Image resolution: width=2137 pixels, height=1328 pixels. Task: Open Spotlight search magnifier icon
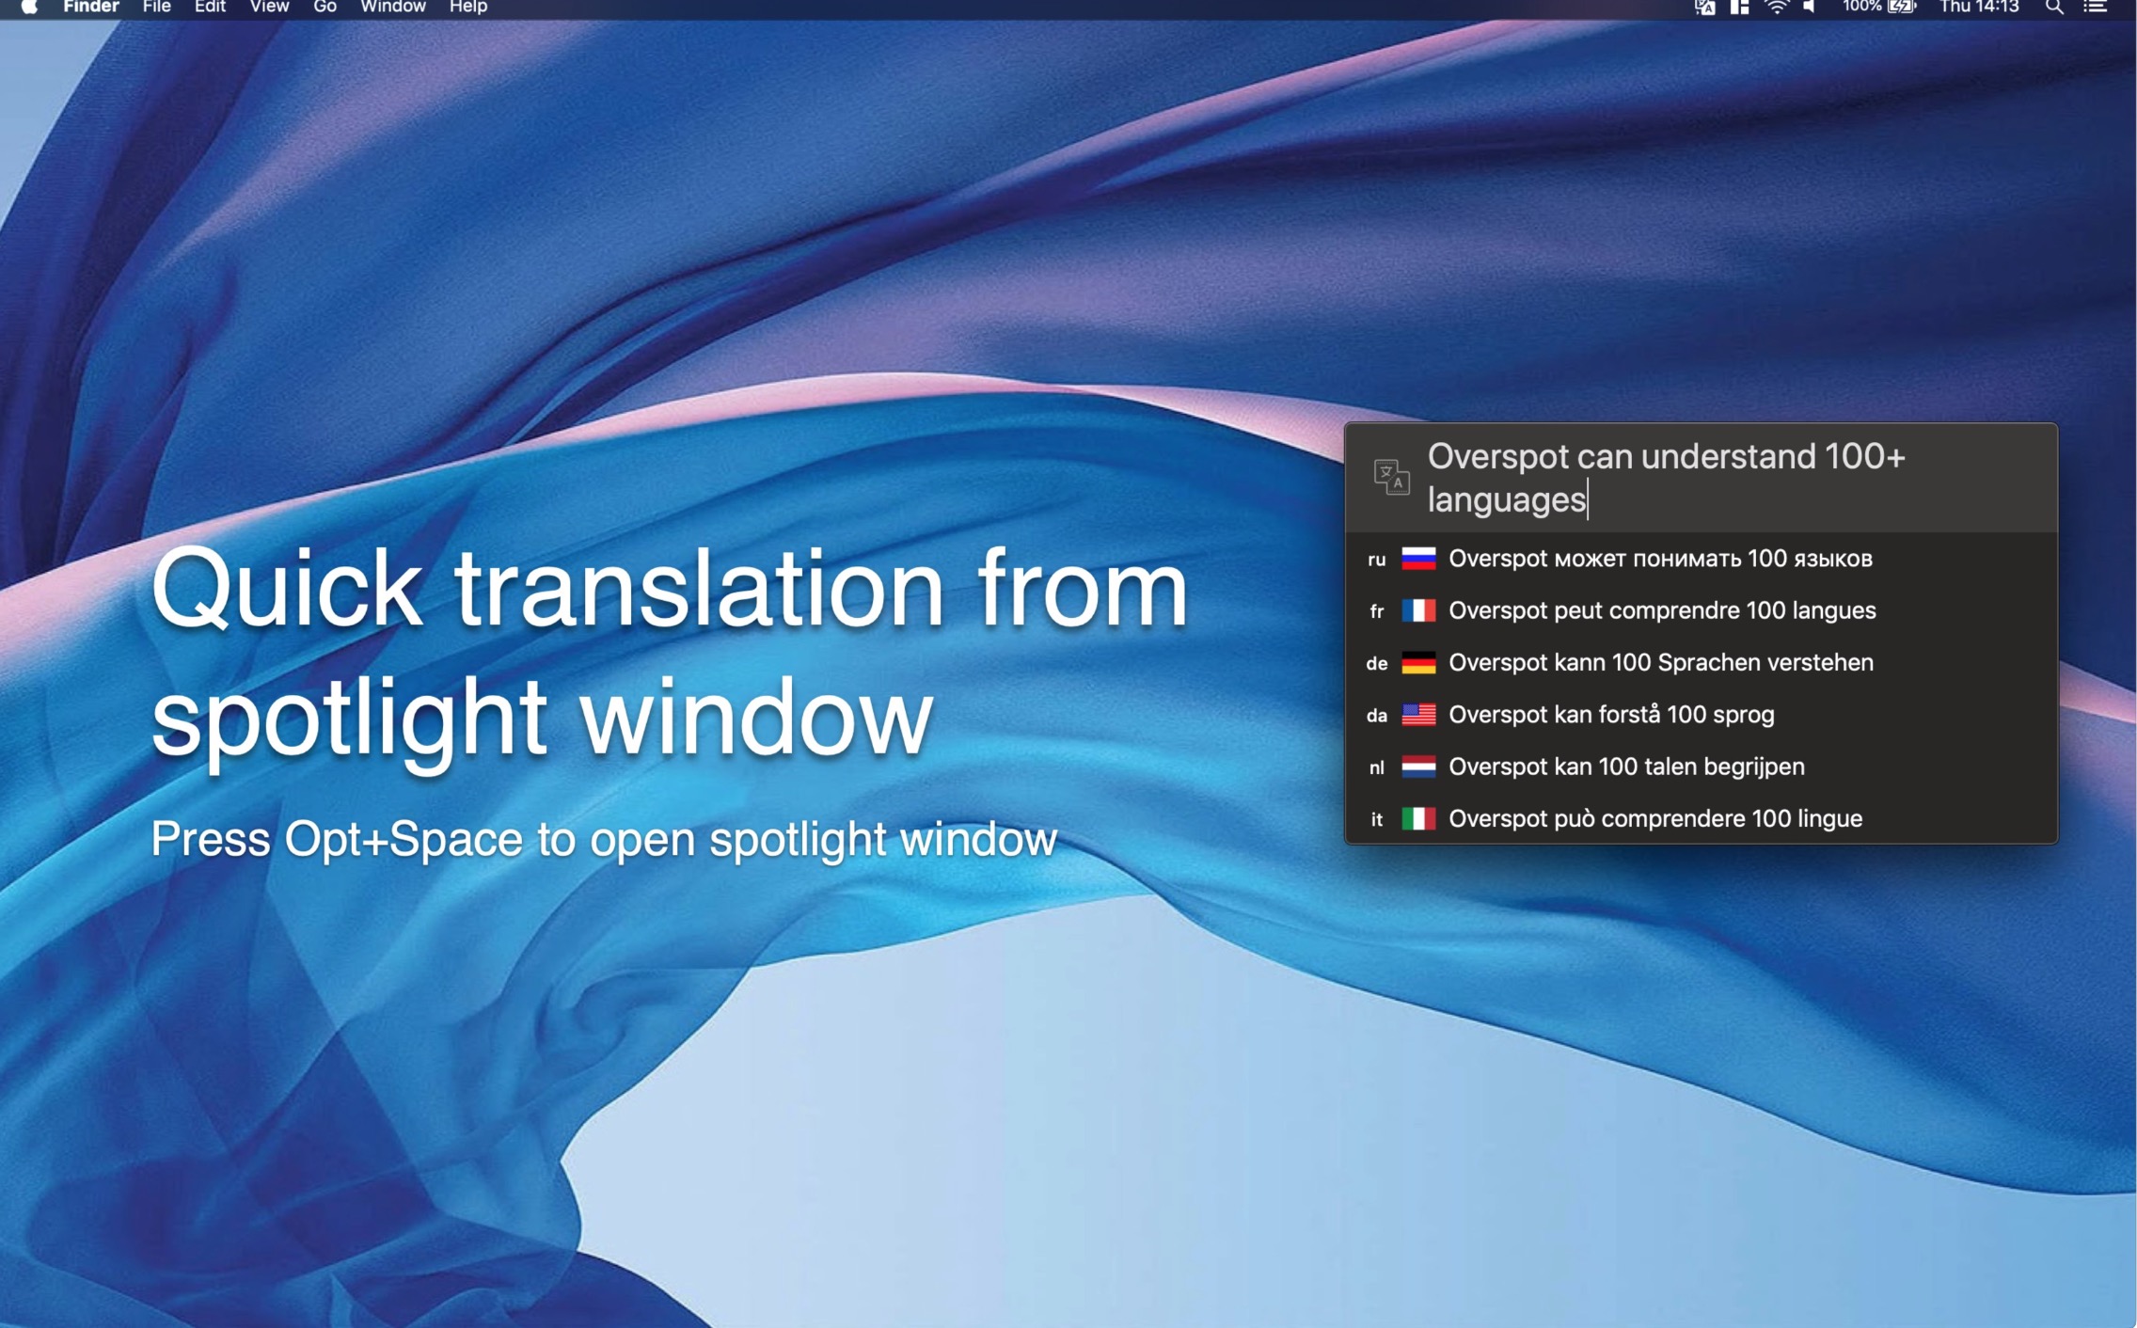click(2054, 8)
